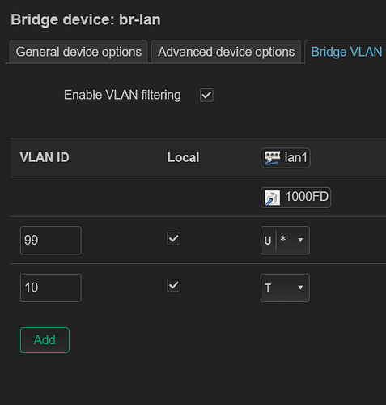Switch to General device options tab
Viewport: 386px width, 405px height.
[78, 52]
